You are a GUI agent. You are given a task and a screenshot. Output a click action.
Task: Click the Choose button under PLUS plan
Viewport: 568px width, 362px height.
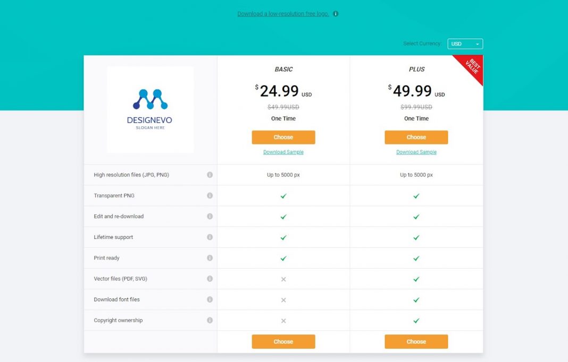coord(416,137)
